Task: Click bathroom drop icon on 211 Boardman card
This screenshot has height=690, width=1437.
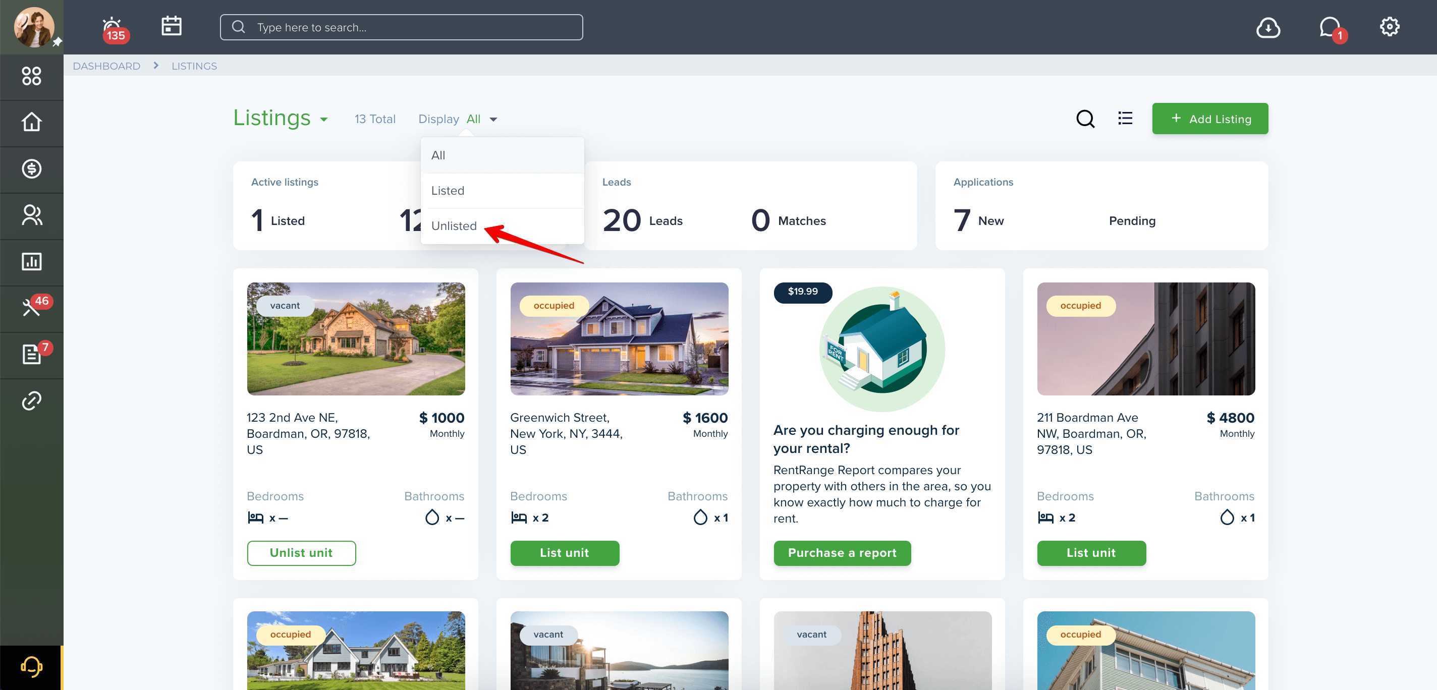Action: coord(1227,517)
